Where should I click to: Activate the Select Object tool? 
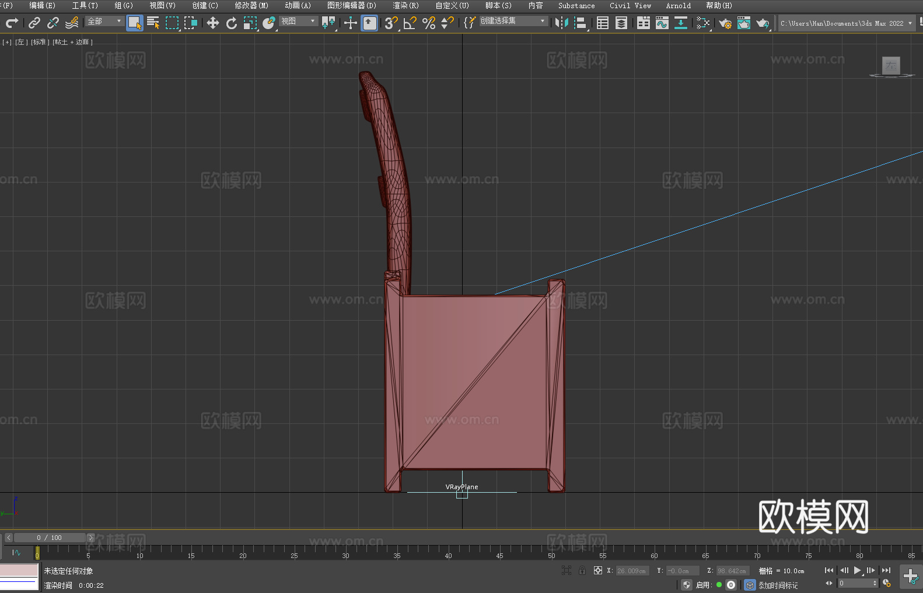[x=135, y=23]
